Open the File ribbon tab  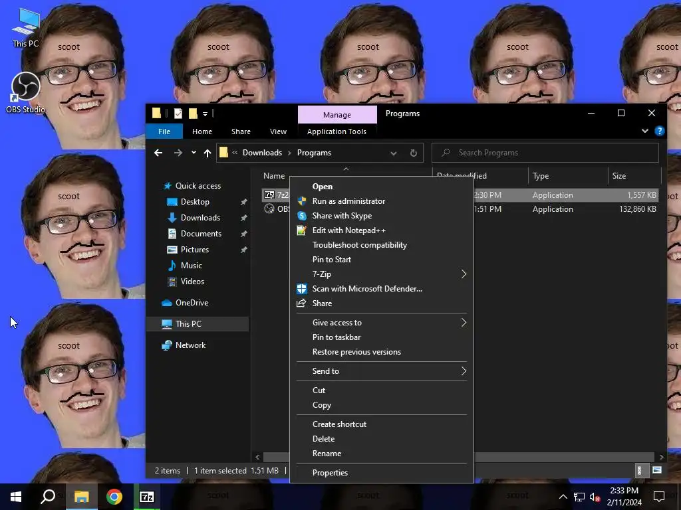164,131
